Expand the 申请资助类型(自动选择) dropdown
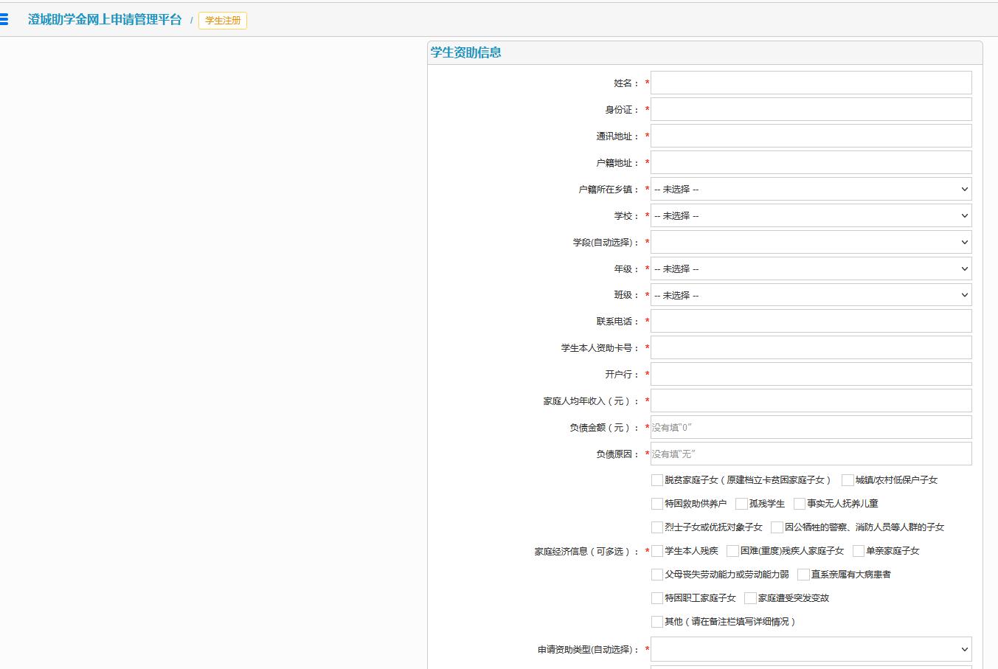The width and height of the screenshot is (998, 669). (x=810, y=649)
